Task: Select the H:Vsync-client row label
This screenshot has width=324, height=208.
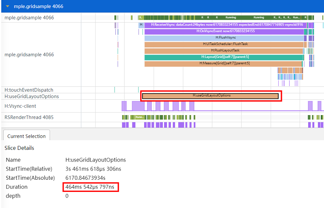Action: coord(20,106)
